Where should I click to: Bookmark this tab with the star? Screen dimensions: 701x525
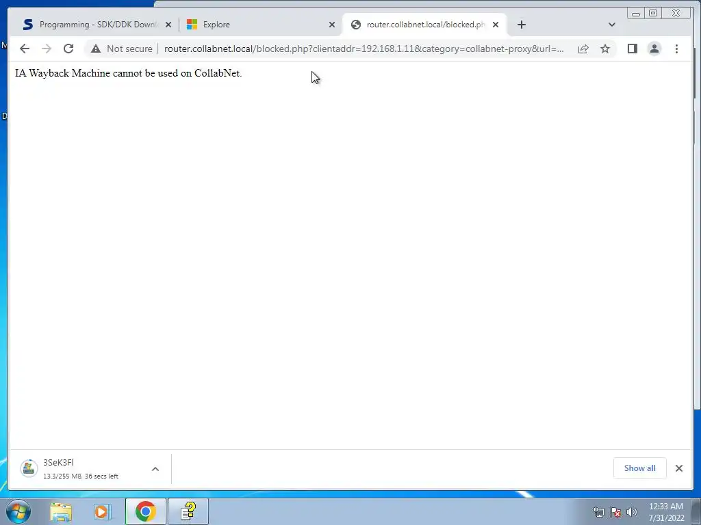coord(605,49)
